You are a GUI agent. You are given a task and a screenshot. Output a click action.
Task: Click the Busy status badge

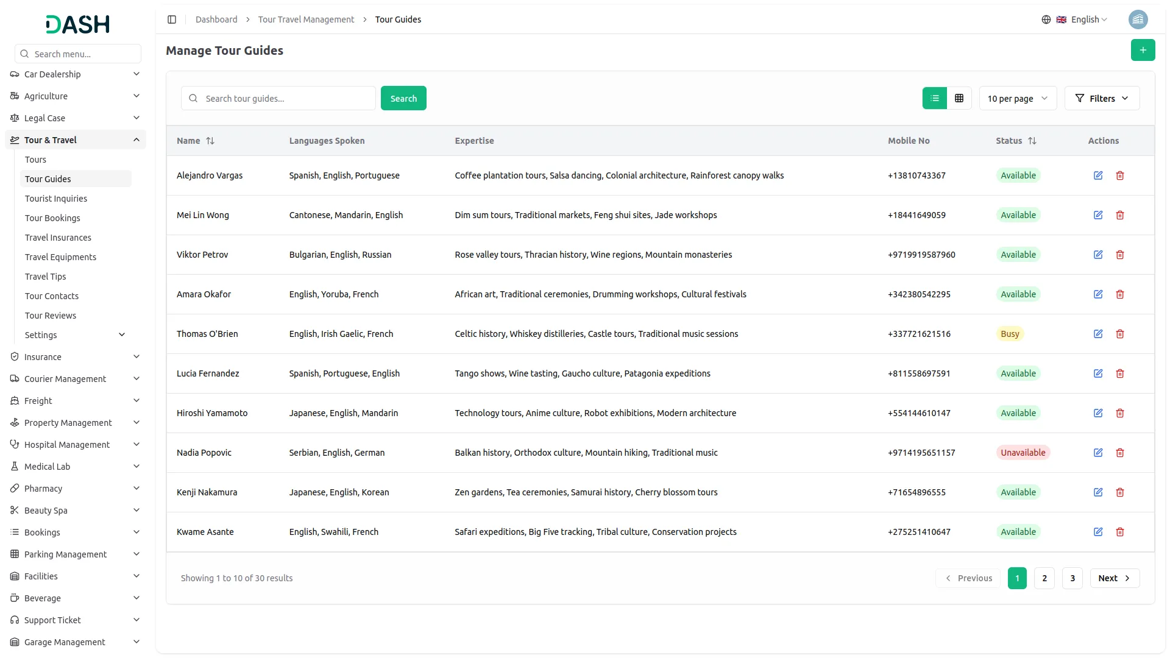click(1010, 334)
